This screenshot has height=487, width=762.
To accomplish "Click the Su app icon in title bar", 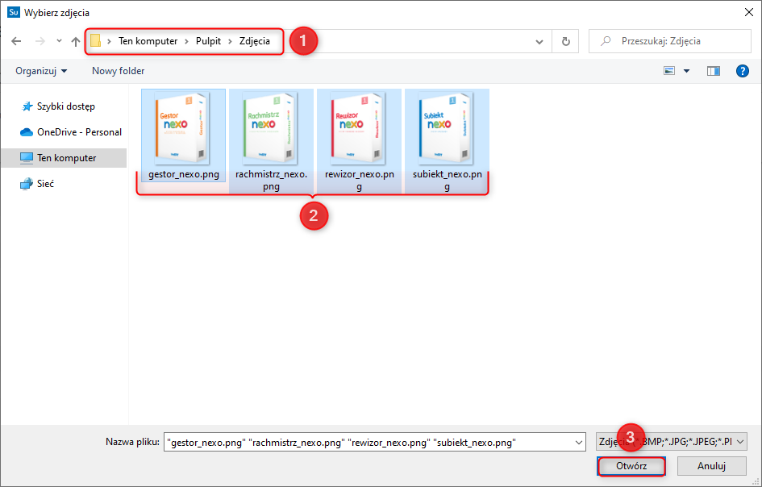I will coord(14,12).
